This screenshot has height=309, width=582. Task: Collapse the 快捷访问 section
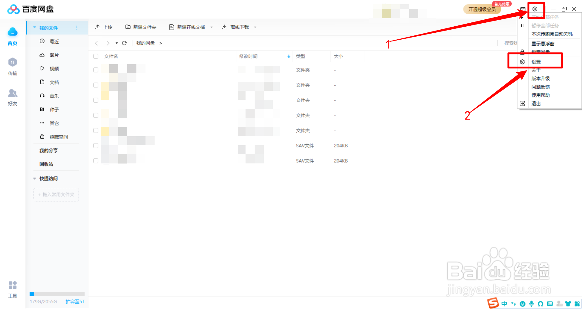(x=34, y=179)
